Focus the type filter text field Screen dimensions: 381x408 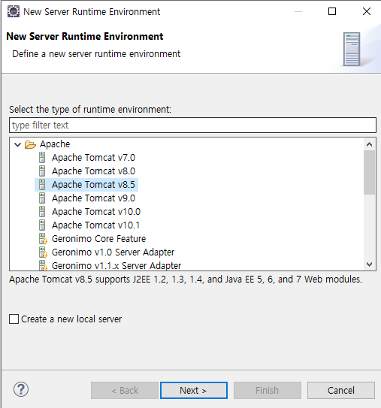pyautogui.click(x=192, y=125)
